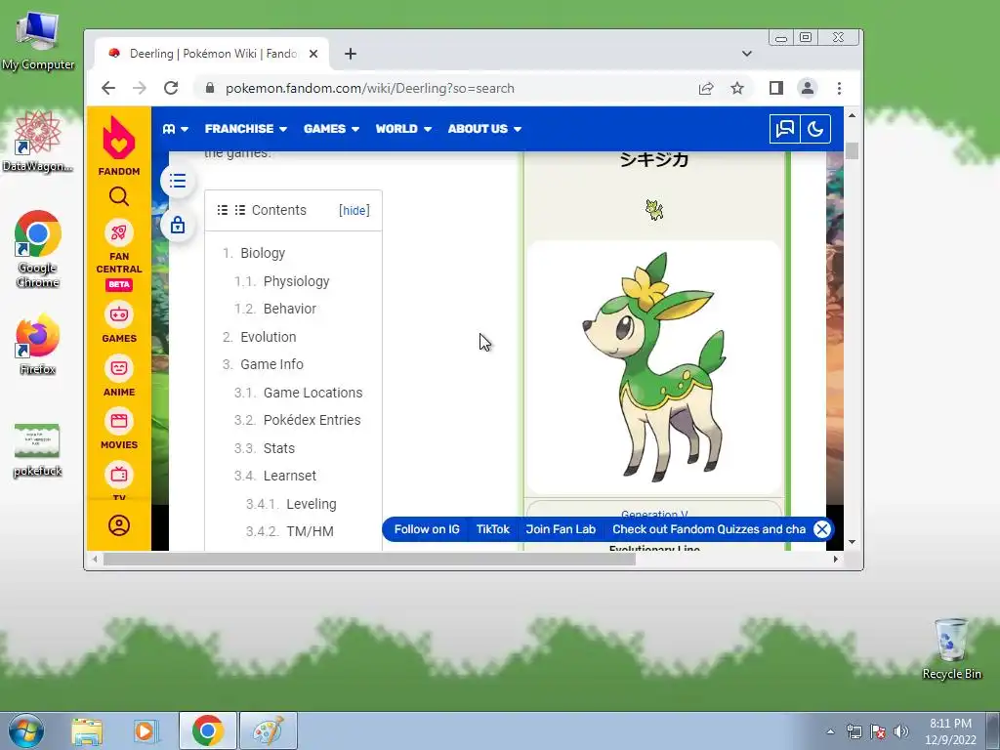Click the site lock icon in address bar
Image resolution: width=1000 pixels, height=750 pixels.
[210, 88]
